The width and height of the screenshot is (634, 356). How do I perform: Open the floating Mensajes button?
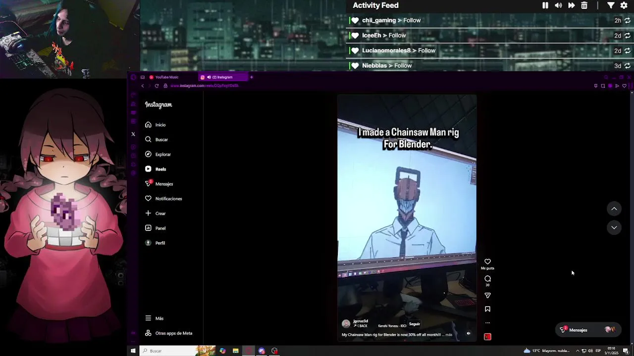click(587, 330)
